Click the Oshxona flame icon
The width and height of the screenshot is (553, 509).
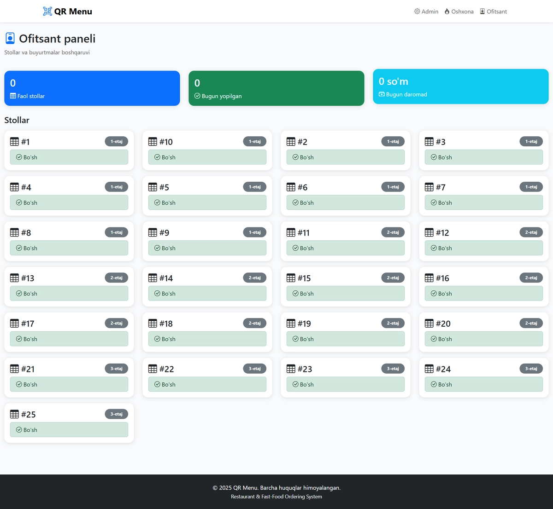point(447,12)
